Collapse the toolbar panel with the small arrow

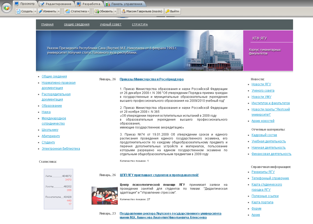click(166, 16)
